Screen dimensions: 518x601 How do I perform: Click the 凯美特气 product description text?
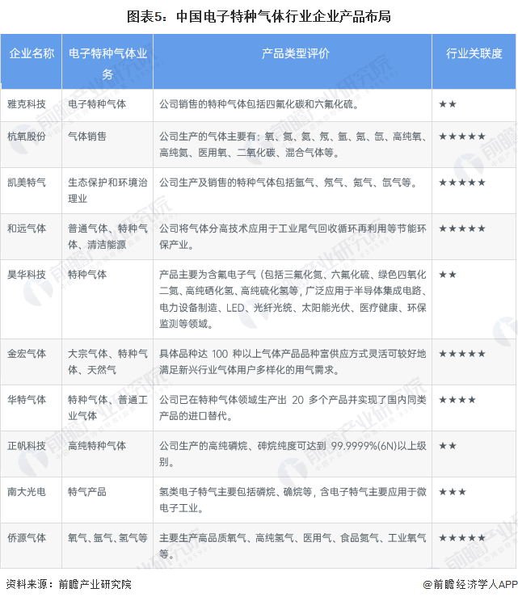[288, 182]
